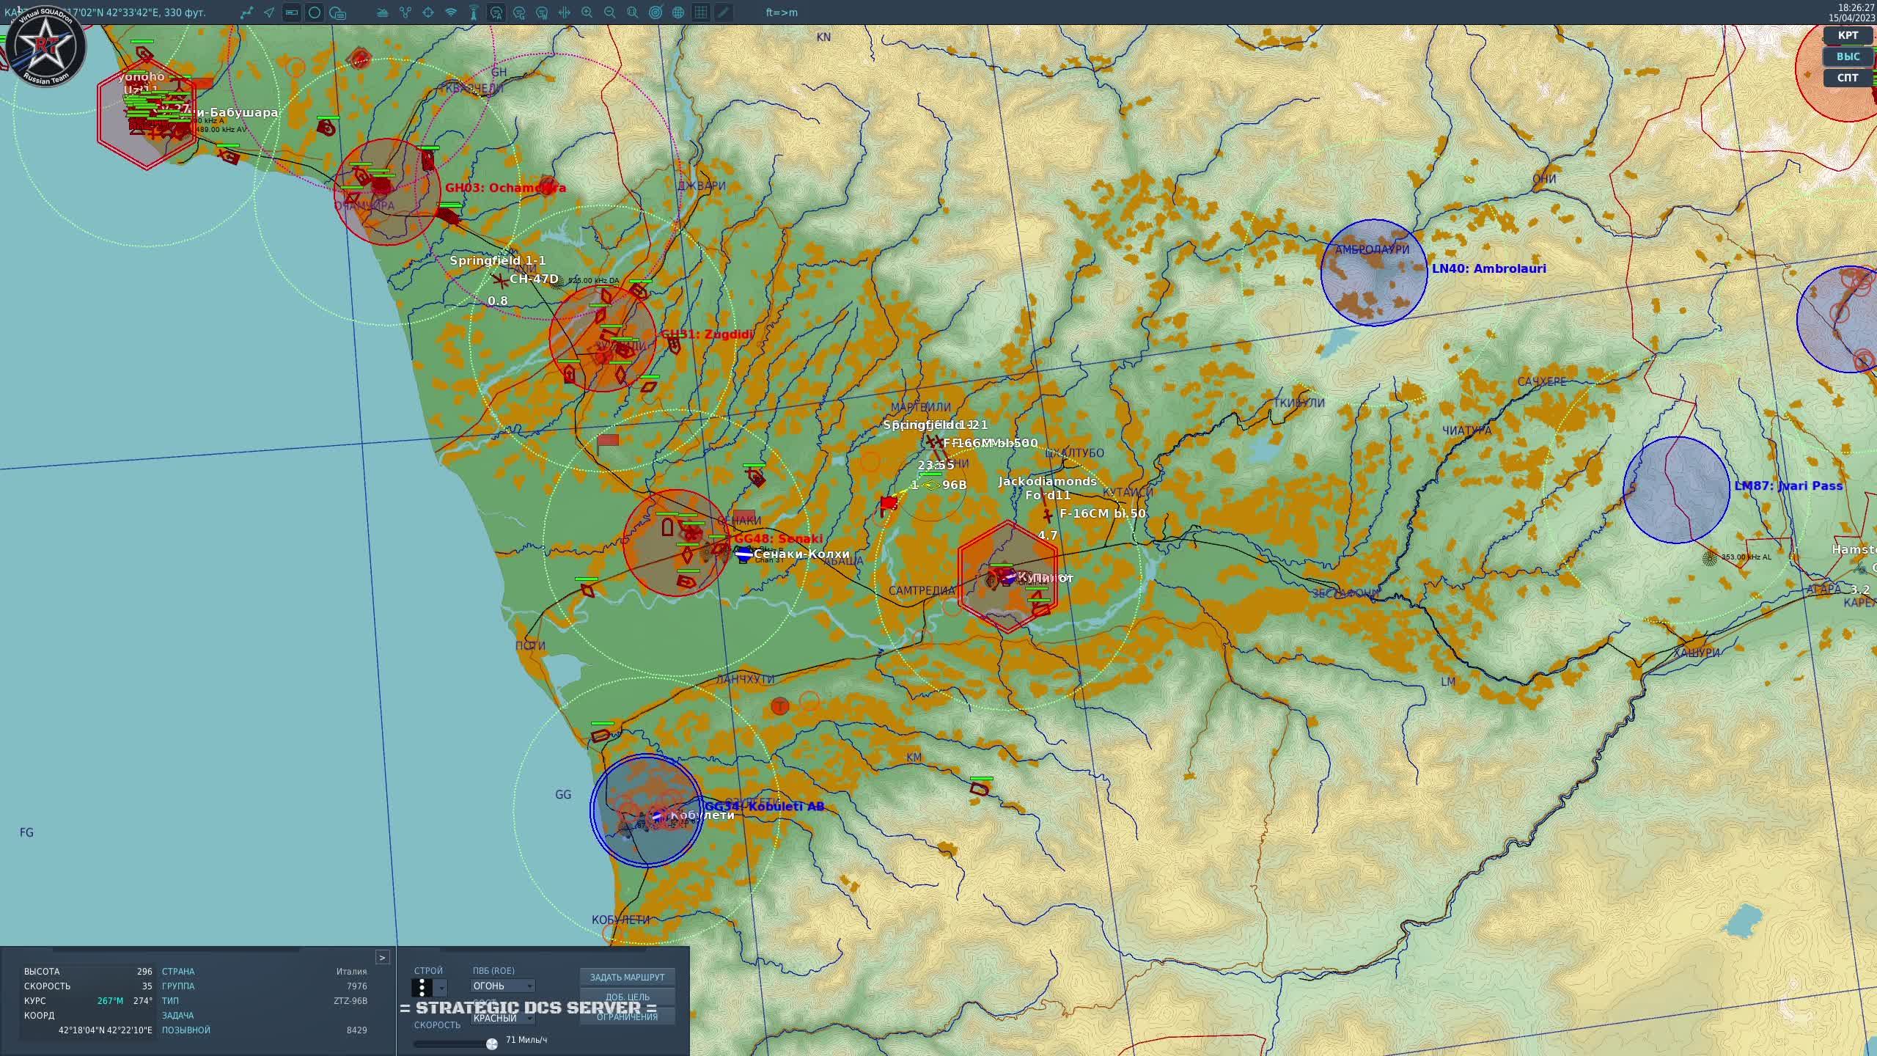The height and width of the screenshot is (1056, 1877).
Task: Click the globe map projection icon
Action: (x=678, y=12)
